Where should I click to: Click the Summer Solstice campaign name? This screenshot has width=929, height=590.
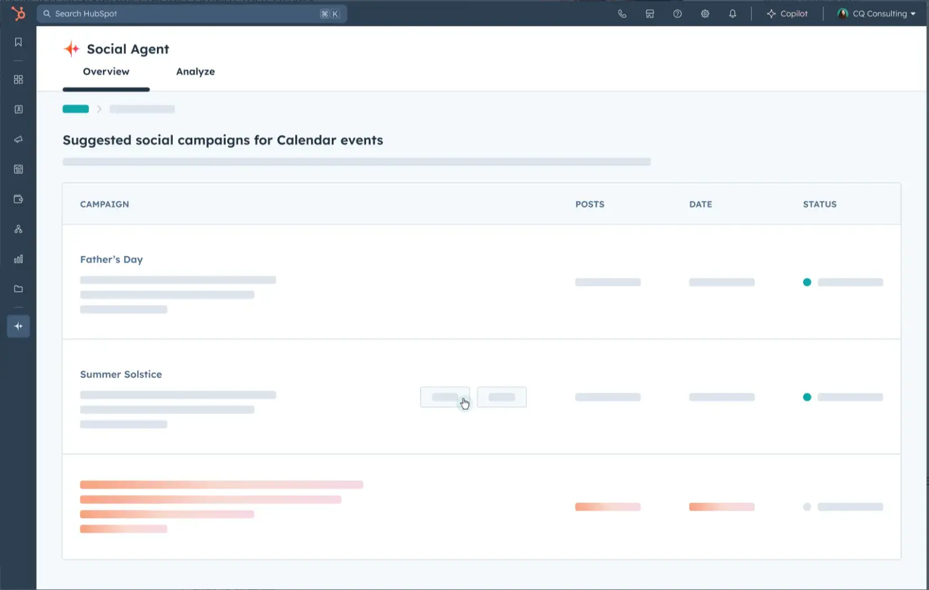[x=121, y=374]
